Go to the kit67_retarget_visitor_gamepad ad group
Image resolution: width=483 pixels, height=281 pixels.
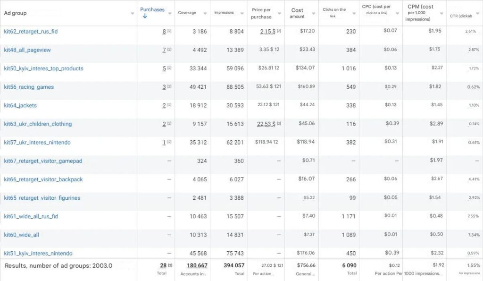(x=43, y=161)
